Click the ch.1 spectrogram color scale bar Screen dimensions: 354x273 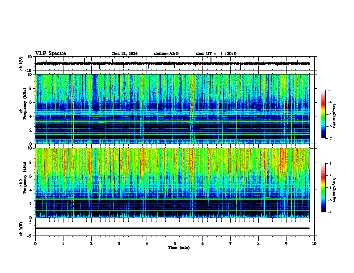click(324, 114)
